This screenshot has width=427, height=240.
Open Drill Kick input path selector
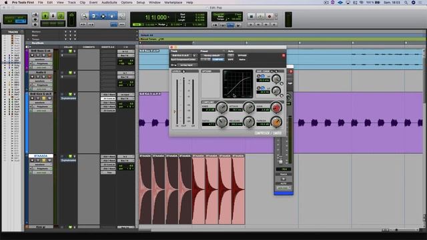(125, 95)
